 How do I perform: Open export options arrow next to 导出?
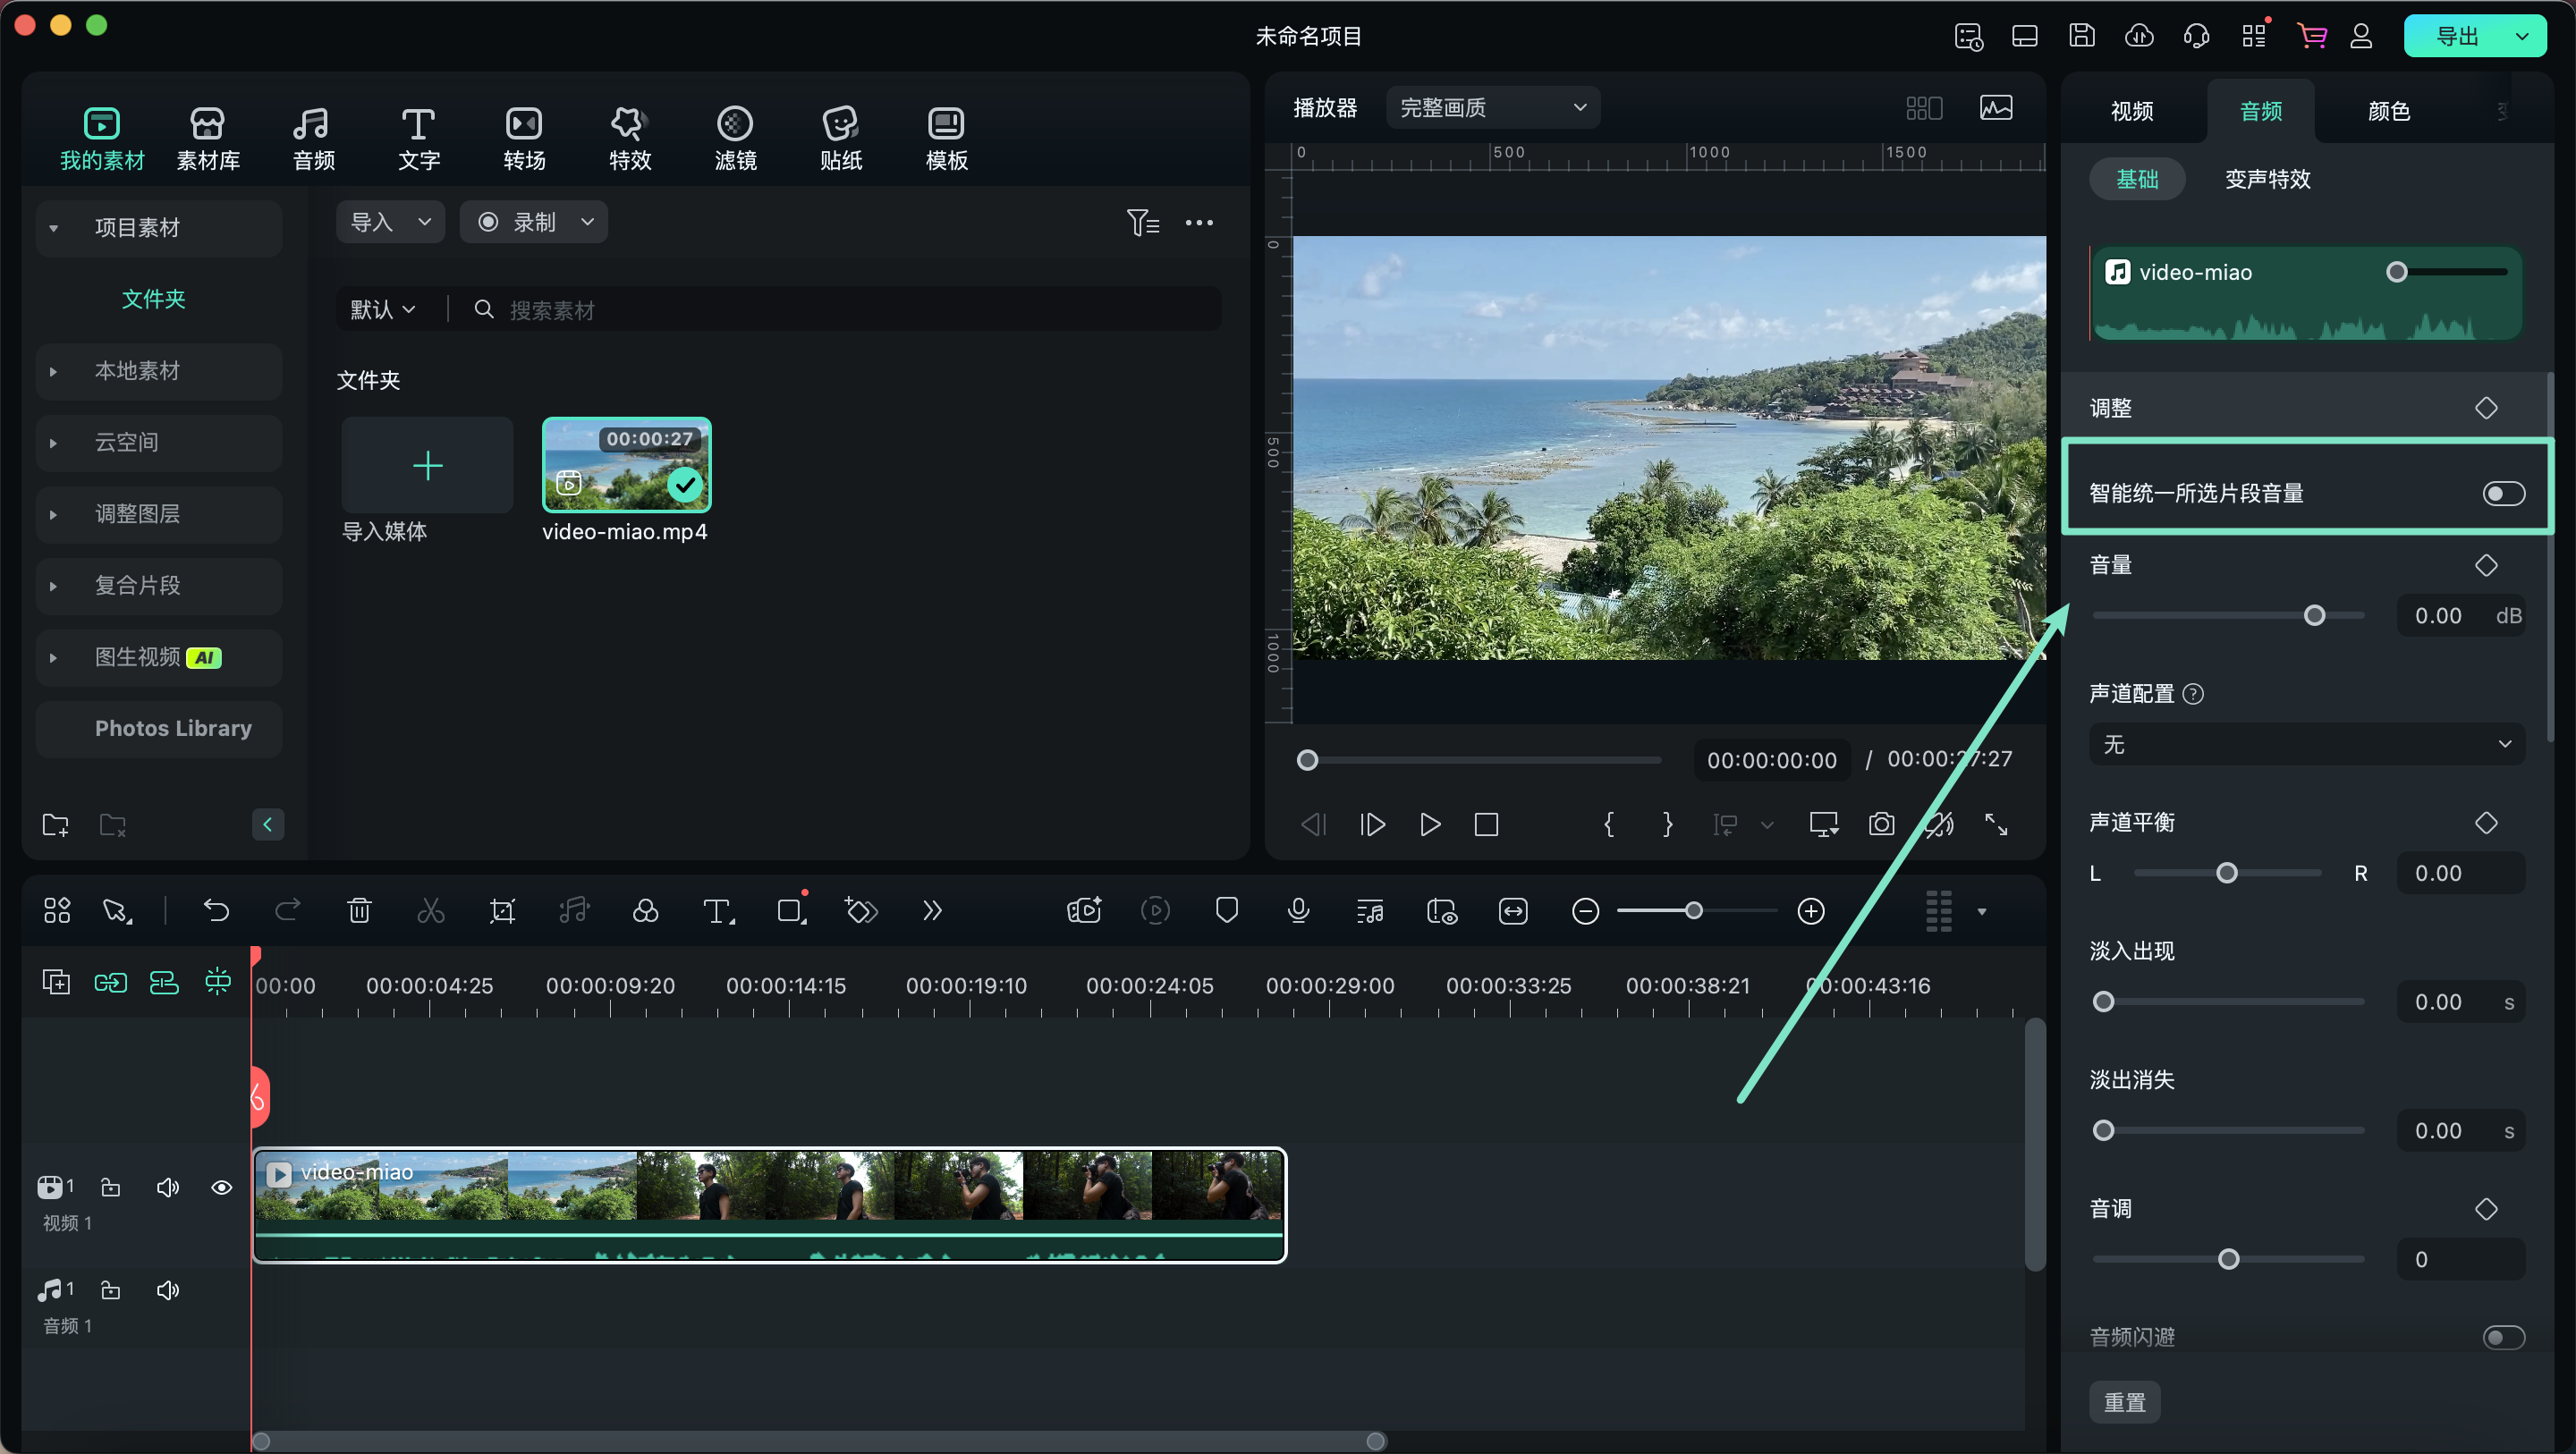pyautogui.click(x=2521, y=37)
